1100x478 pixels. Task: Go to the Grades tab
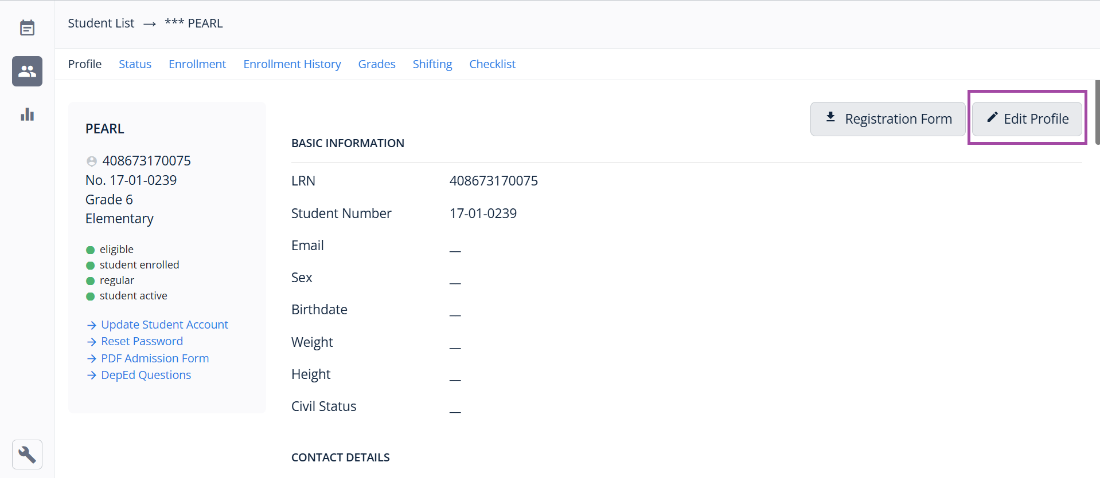[377, 64]
